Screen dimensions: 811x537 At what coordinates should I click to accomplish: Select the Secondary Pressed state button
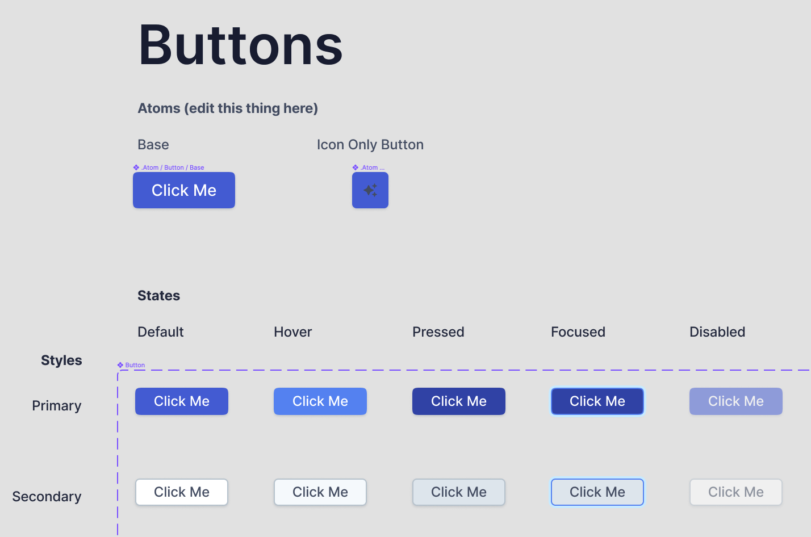pyautogui.click(x=459, y=492)
